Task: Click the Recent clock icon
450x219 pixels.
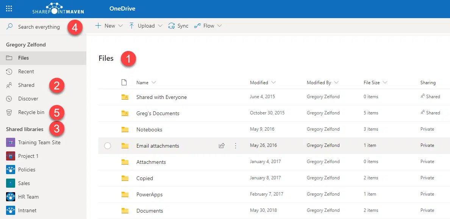Action: pyautogui.click(x=9, y=71)
